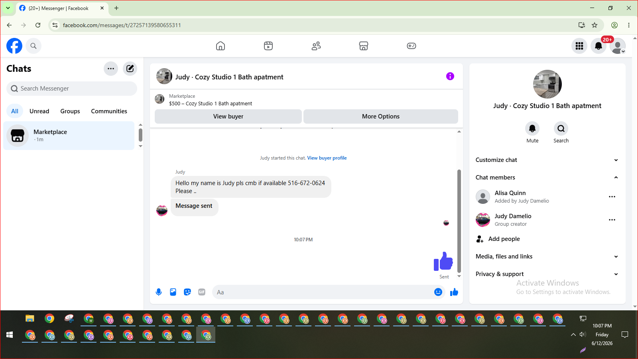This screenshot has height=359, width=638.
Task: Collapse the Chat members section
Action: point(547,178)
